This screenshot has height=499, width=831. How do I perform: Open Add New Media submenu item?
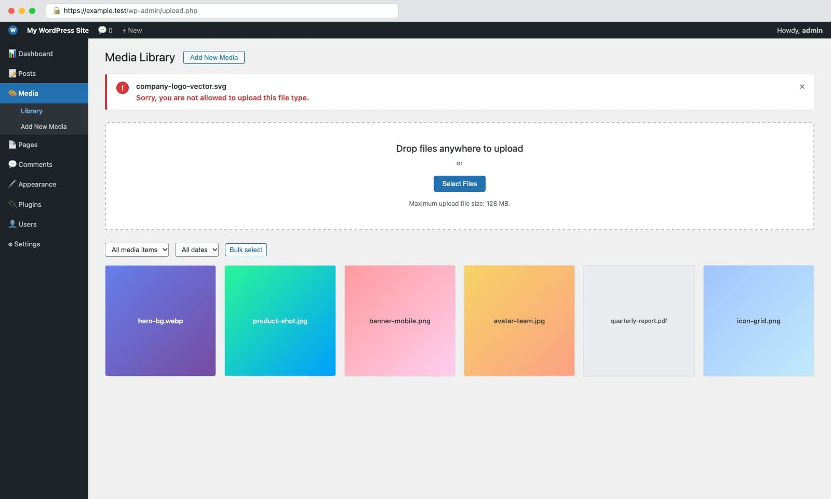44,126
